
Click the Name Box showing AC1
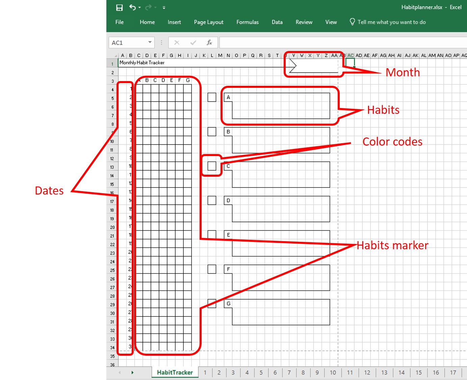point(128,43)
